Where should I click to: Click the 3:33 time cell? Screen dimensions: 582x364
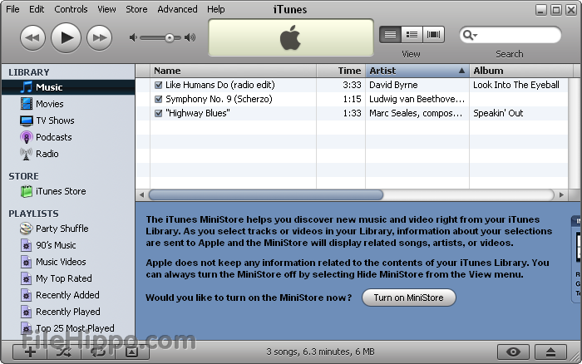(341, 85)
